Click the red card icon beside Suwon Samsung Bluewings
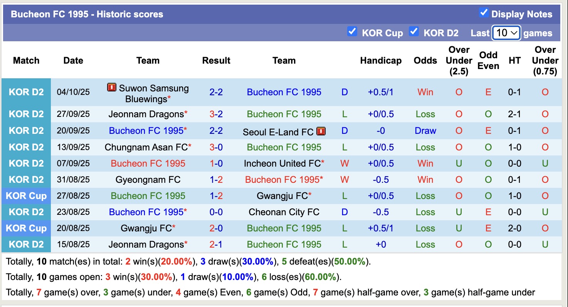The width and height of the screenshot is (568, 307). pos(111,88)
